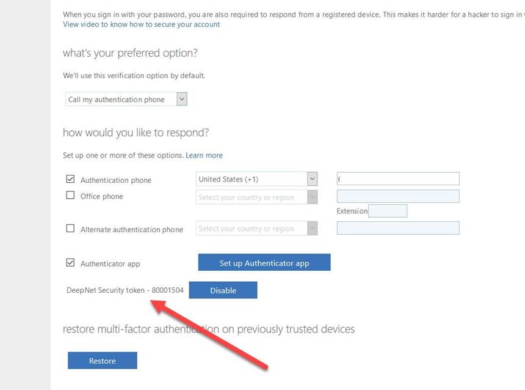Expand the preferred verification option dropdown
525x390 pixels.
pyautogui.click(x=181, y=99)
